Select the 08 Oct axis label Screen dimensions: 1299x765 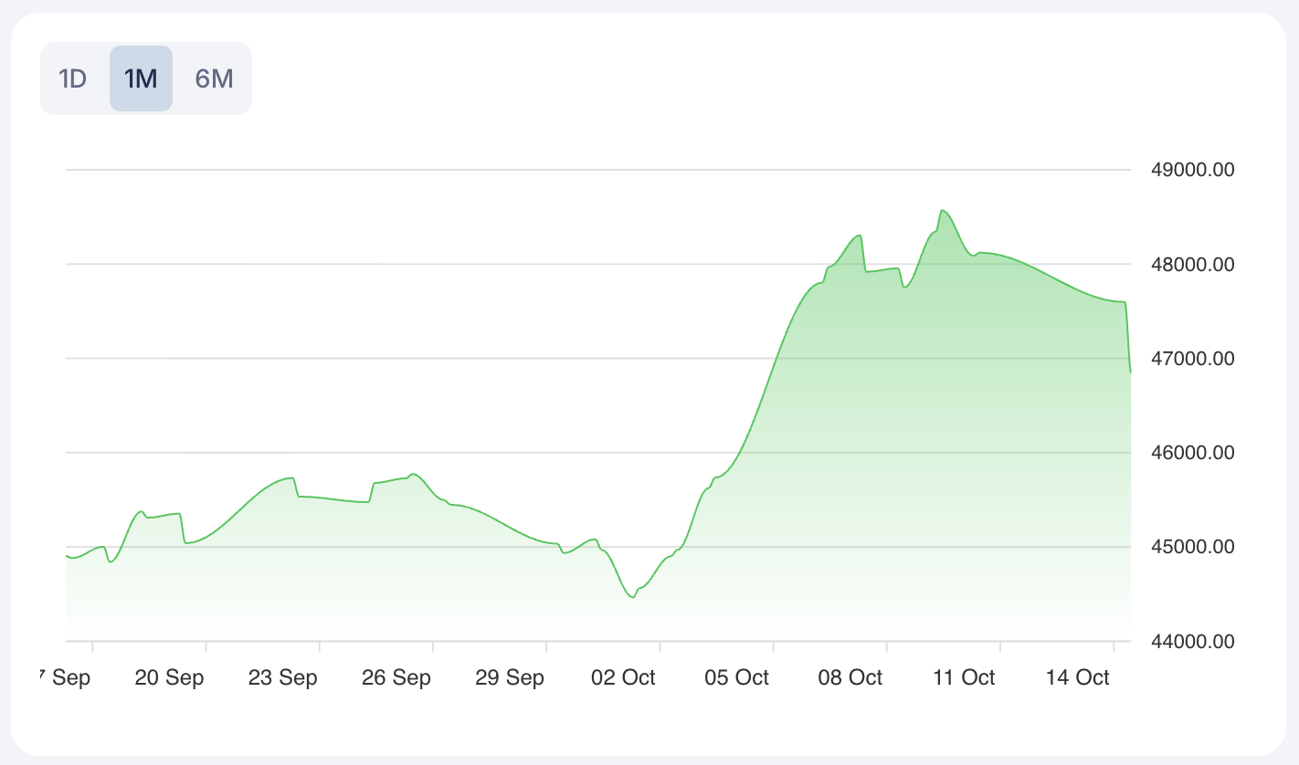pyautogui.click(x=850, y=677)
